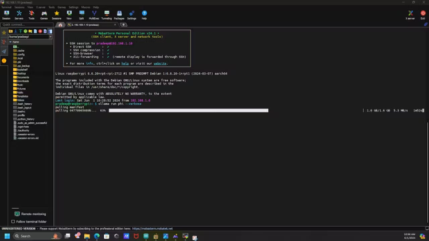Click the green refresh folder icon

25,31
